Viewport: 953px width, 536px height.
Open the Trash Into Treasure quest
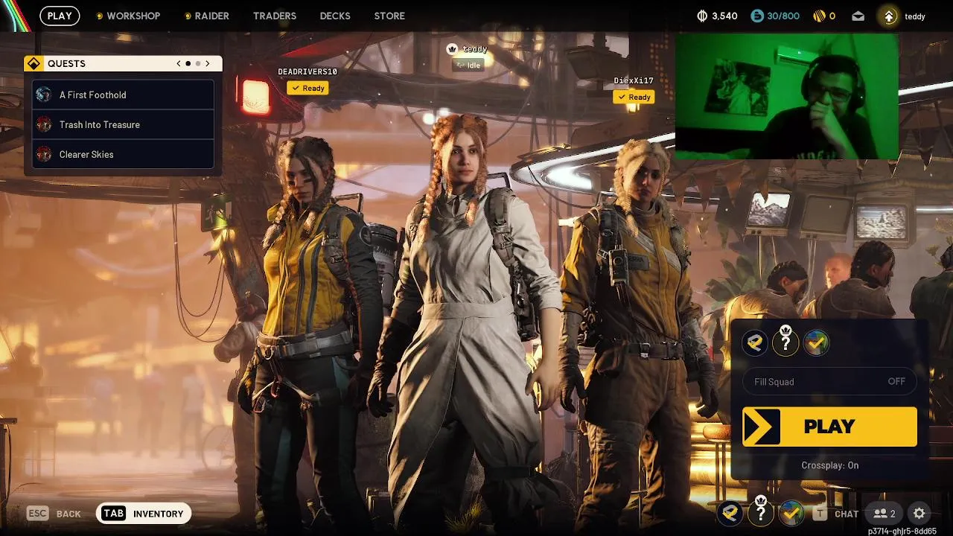(x=123, y=124)
